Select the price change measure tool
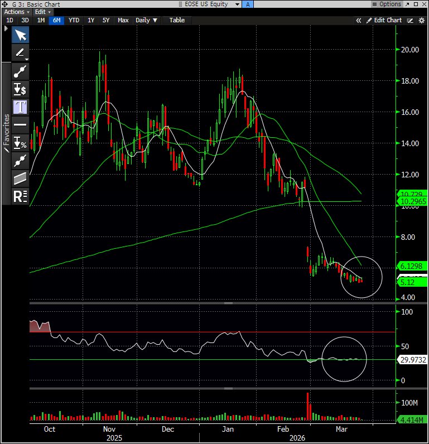The height and width of the screenshot is (444, 429). pos(20,89)
